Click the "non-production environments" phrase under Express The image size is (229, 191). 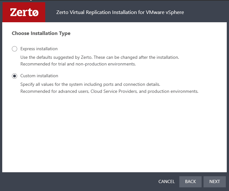110,64
